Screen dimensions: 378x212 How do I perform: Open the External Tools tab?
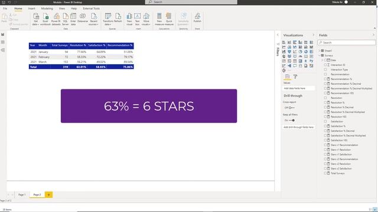(x=92, y=8)
